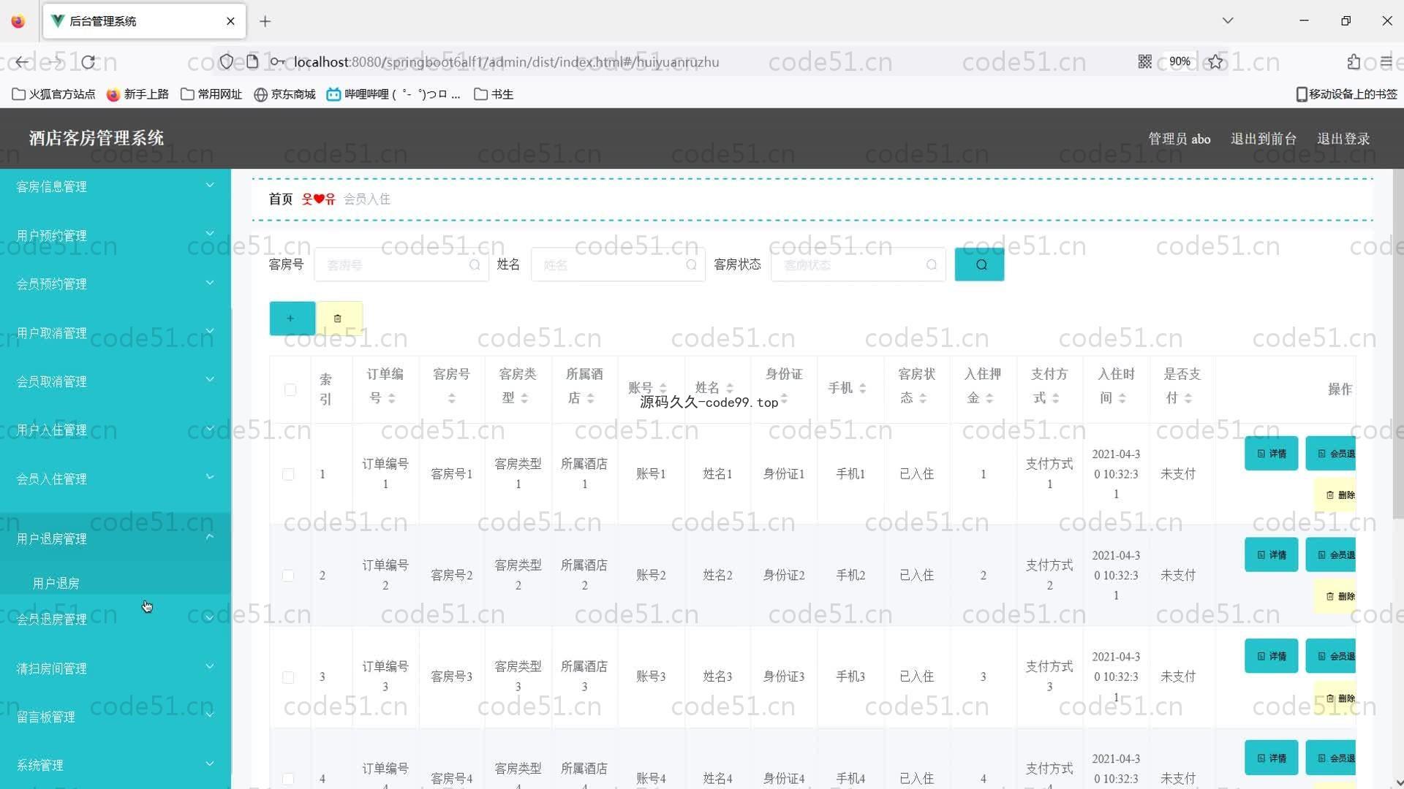Switch to 后台管理系统 browser tab
Screen dimensions: 1404x789
(144, 21)
